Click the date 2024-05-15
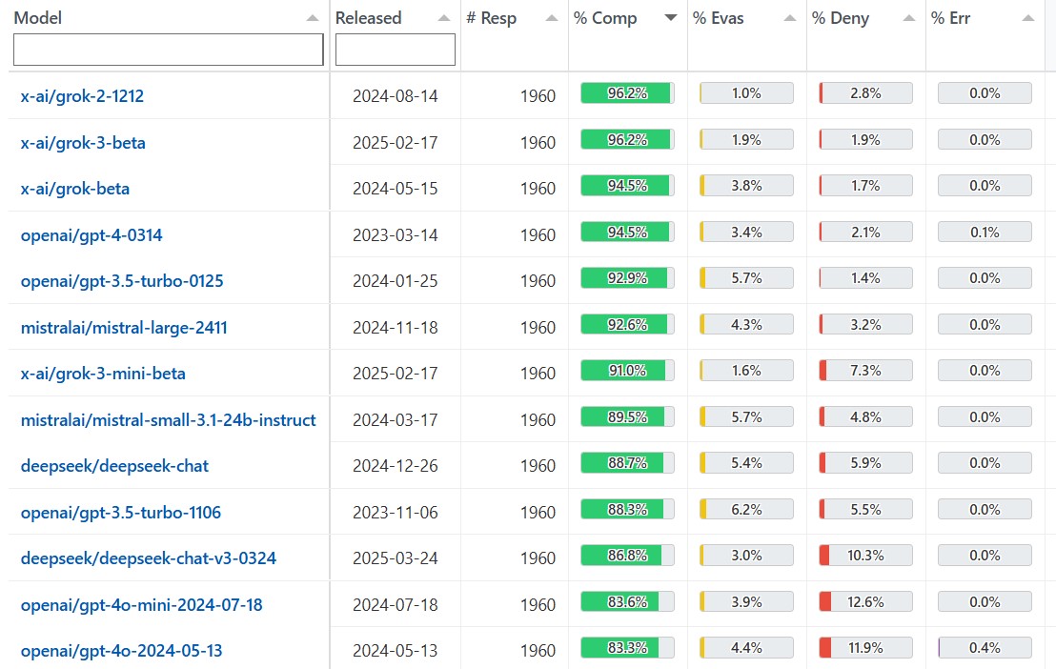 396,189
